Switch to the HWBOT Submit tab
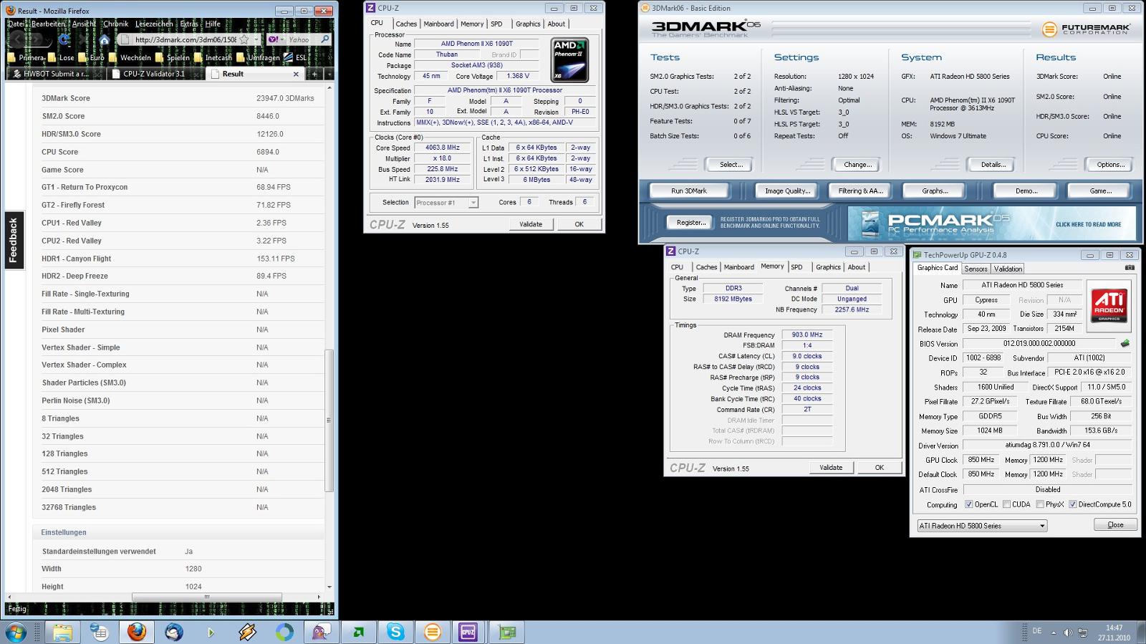The height and width of the screenshot is (644, 1146). (55, 74)
